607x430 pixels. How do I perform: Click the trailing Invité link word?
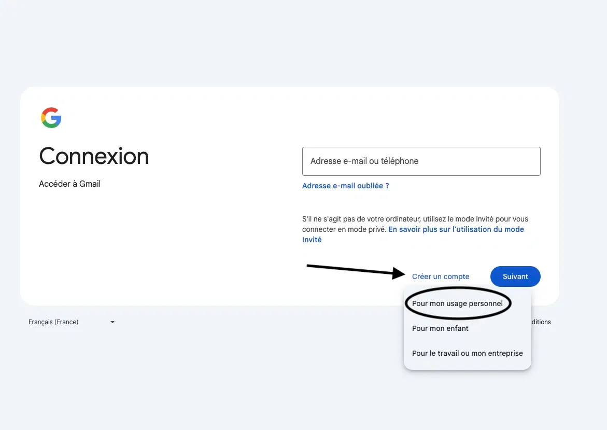312,240
